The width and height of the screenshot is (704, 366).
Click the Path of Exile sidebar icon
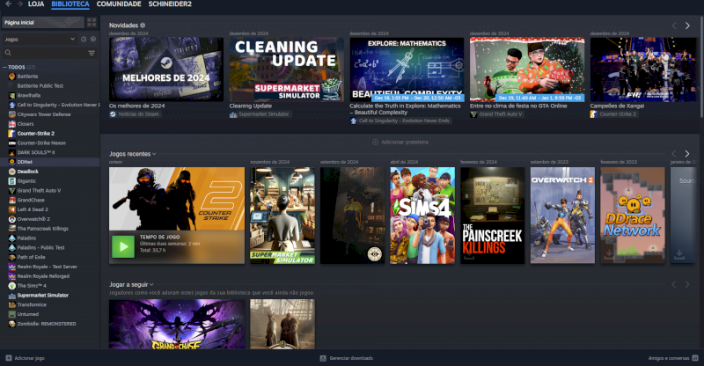click(12, 257)
